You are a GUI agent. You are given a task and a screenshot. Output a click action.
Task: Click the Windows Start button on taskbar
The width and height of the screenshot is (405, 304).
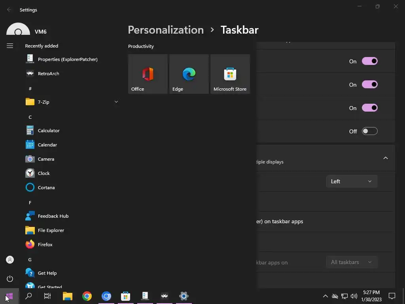click(x=9, y=296)
